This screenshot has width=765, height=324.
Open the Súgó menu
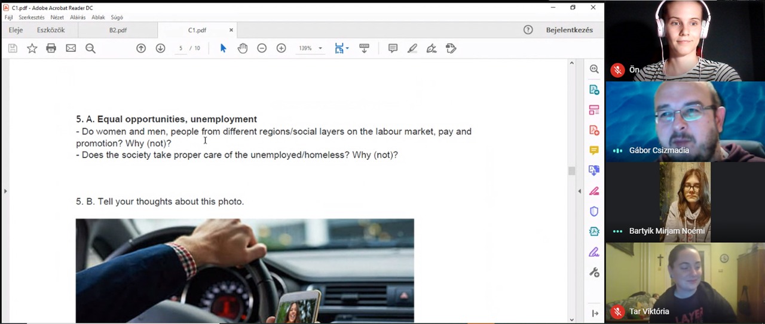117,17
